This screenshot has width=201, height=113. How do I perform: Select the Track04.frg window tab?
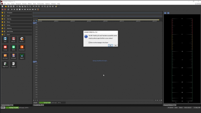[x=37, y=105]
